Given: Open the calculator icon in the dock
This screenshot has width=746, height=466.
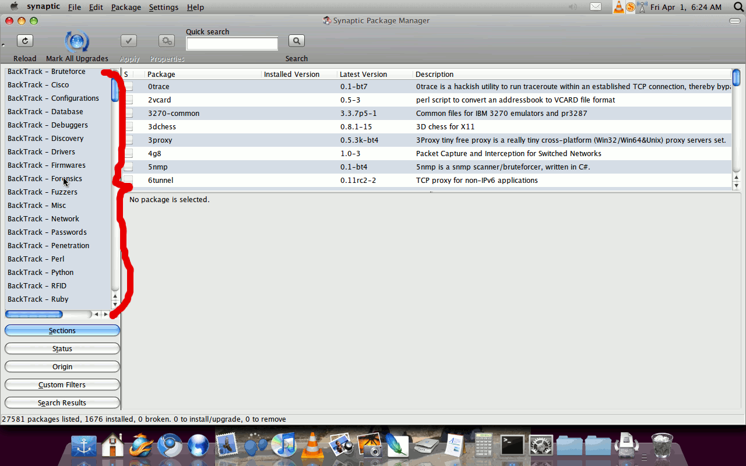Looking at the screenshot, I should point(484,446).
